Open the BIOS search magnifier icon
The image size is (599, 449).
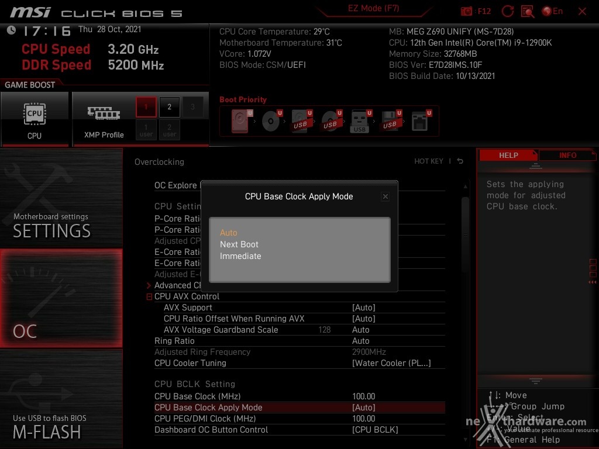tap(528, 12)
